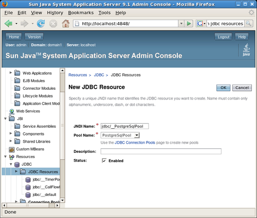Follow the JDBC Connection Pools link

click(135, 143)
